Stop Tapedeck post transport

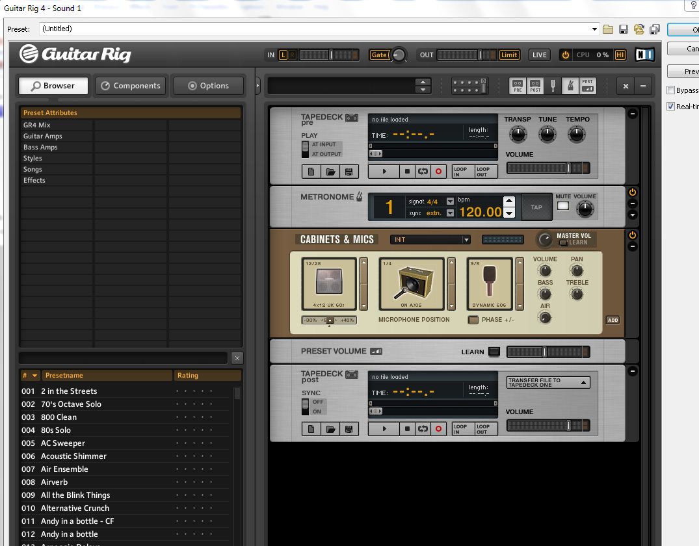click(407, 429)
